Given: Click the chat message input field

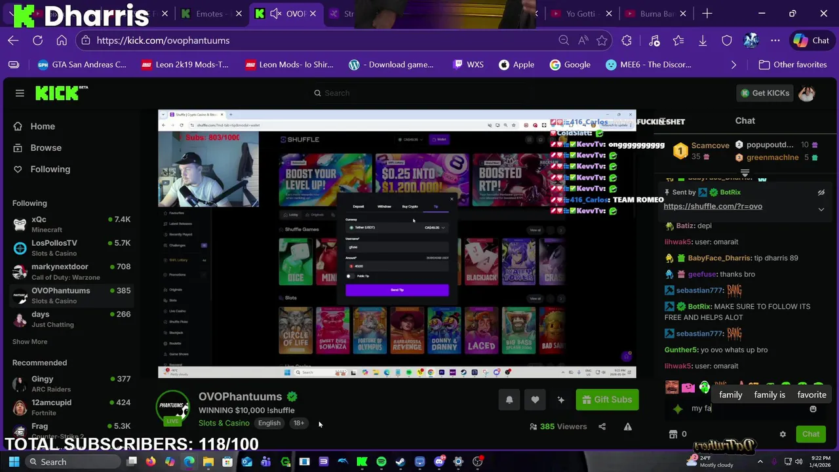Looking at the screenshot, I should (x=747, y=409).
